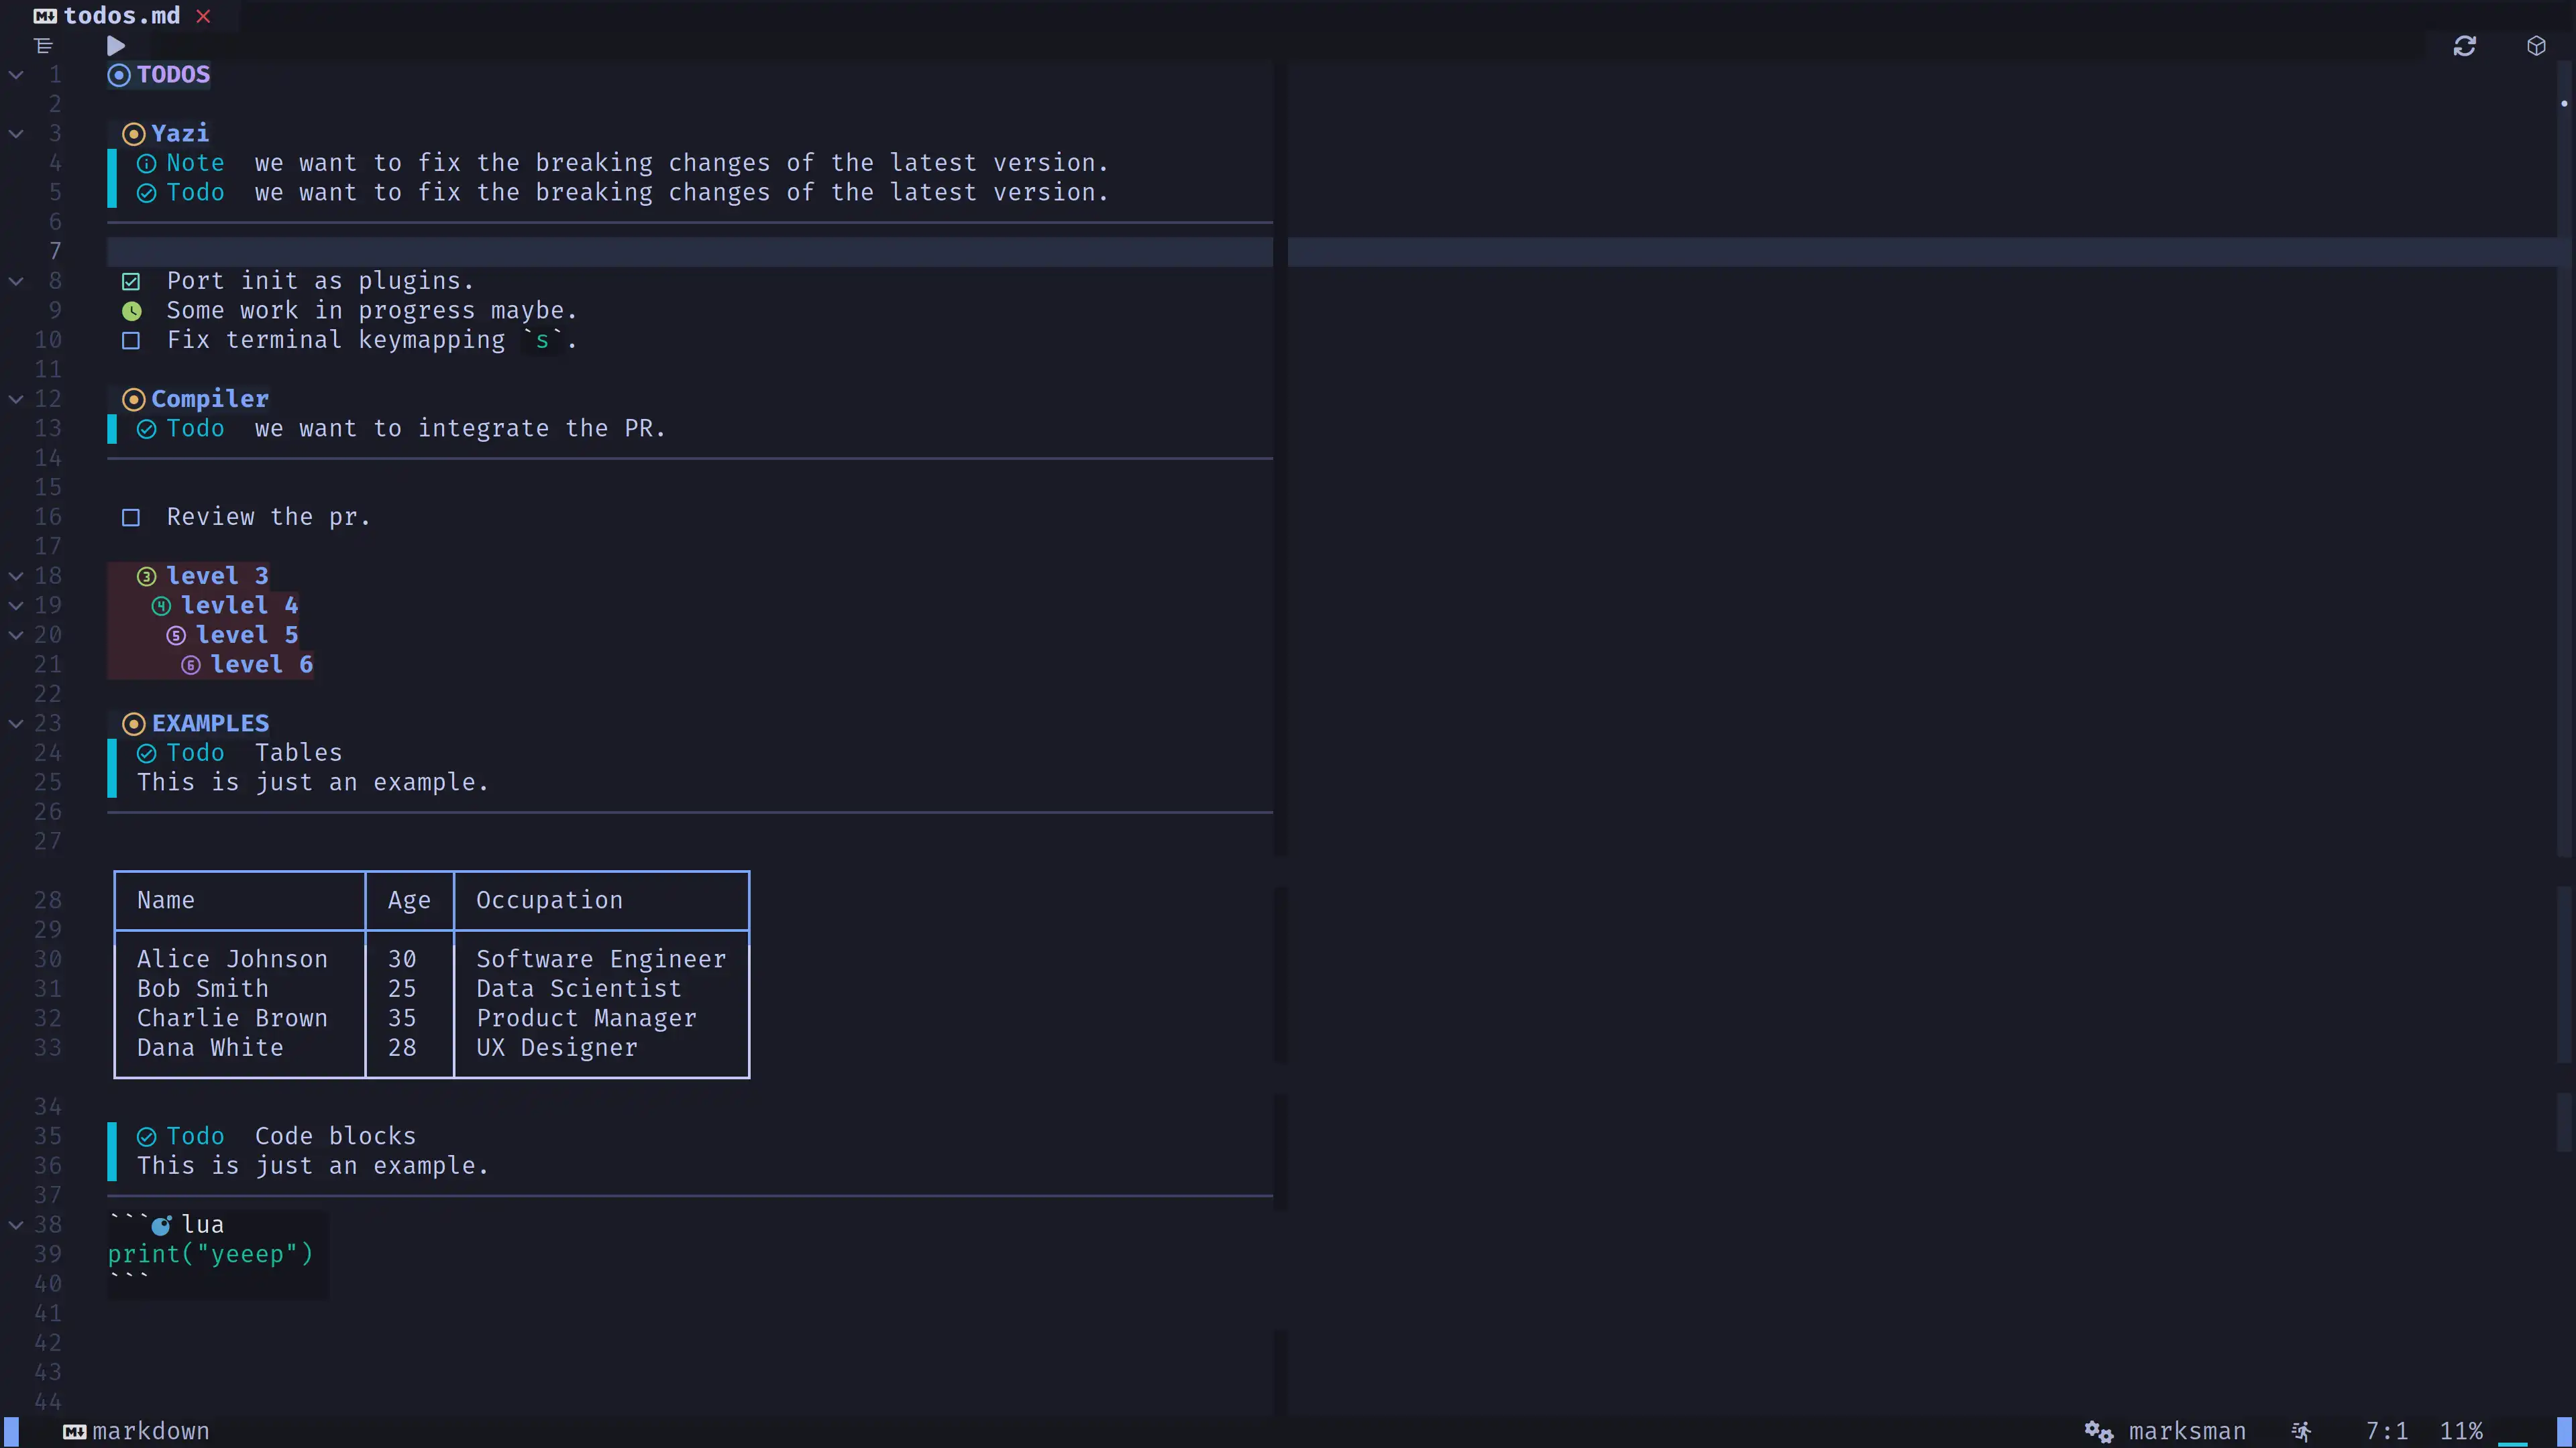The width and height of the screenshot is (2576, 1448).
Task: Click the refresh sync icon at top right
Action: [2464, 46]
